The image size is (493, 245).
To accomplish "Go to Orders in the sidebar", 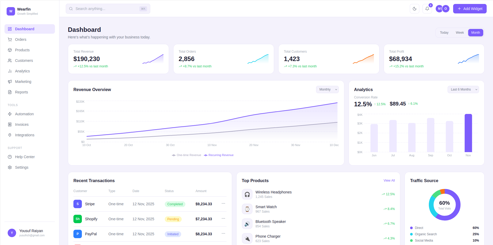I will pos(30,39).
